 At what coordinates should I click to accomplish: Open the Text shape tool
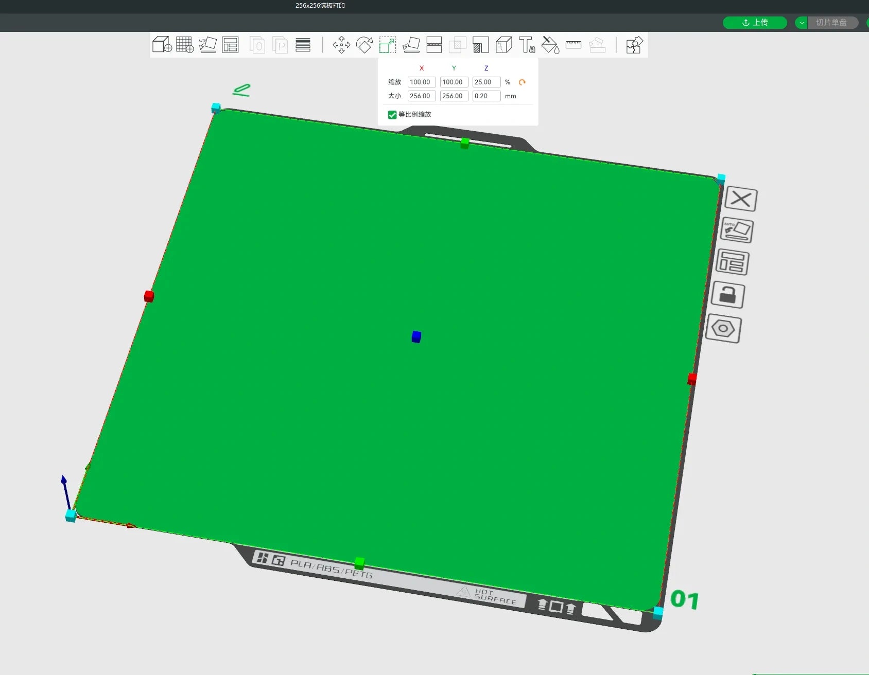tap(527, 45)
